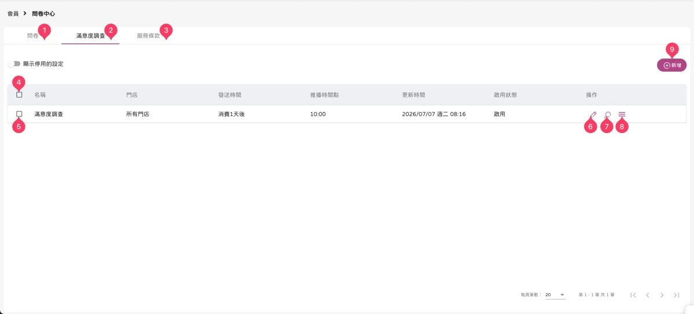Viewport: 694px width, 314px height.
Task: Click the 2026/07/07 週二 08:16 cell
Action: click(x=434, y=114)
